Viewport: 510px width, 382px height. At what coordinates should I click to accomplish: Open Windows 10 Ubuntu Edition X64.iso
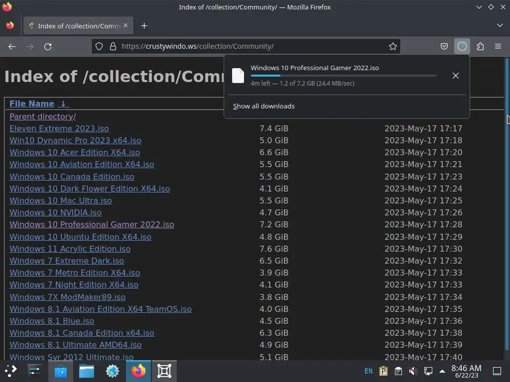click(x=80, y=237)
